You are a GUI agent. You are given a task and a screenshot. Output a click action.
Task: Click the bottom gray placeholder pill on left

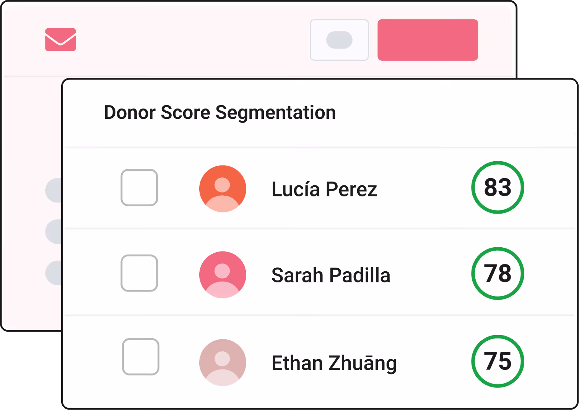(54, 273)
